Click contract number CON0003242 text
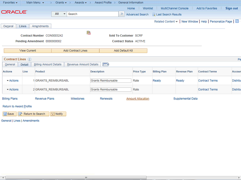Image resolution: width=241 pixels, height=180 pixels. (x=54, y=36)
